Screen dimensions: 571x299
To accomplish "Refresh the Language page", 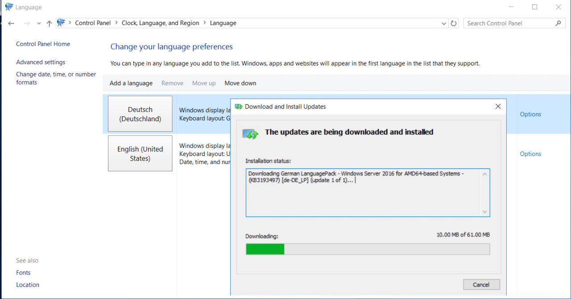I will point(454,23).
